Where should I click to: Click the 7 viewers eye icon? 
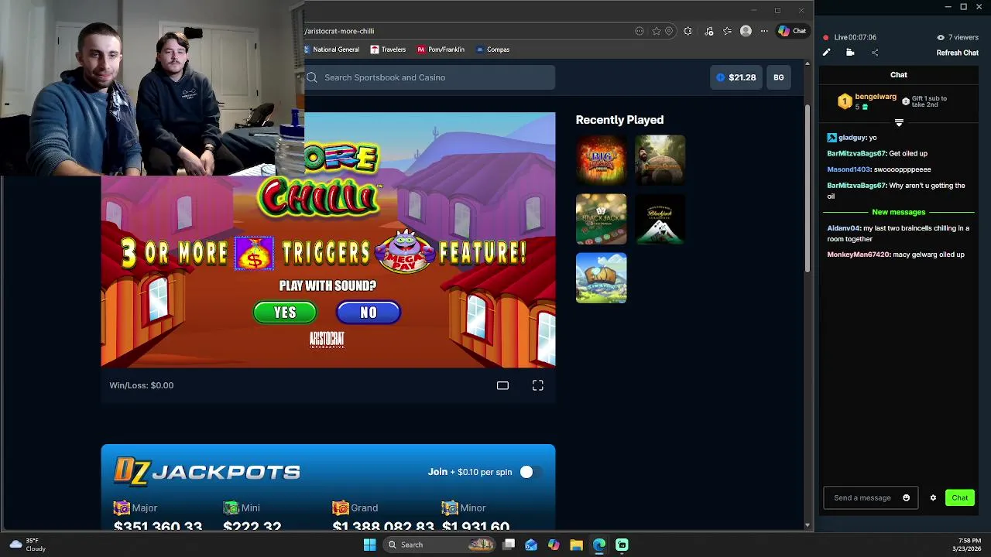[x=941, y=37]
